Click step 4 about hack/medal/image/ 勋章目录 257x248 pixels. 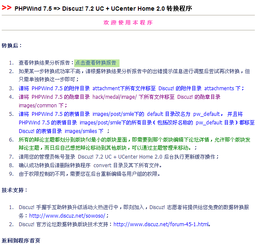(120, 101)
